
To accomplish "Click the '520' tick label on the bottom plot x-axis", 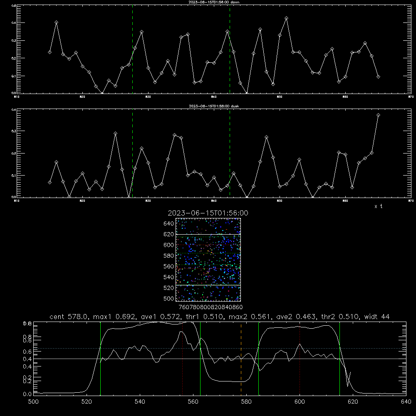I will point(87,402).
